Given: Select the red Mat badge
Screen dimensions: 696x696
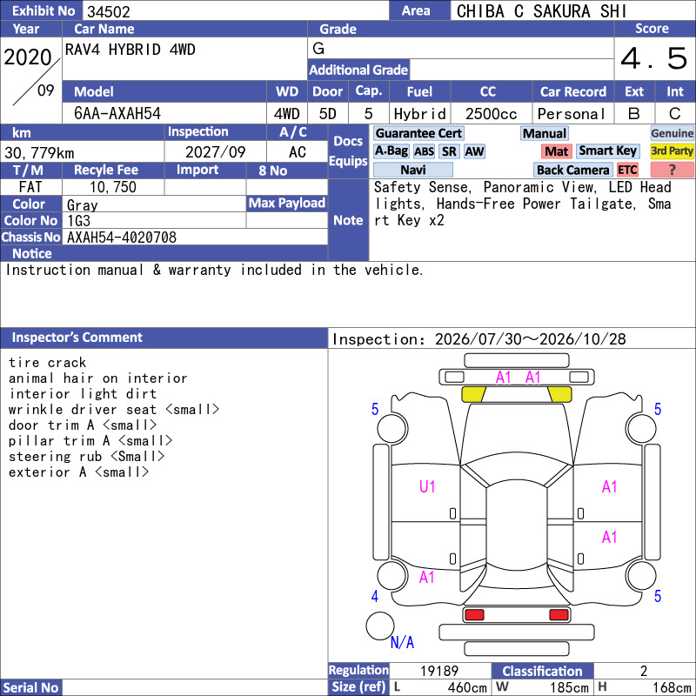Looking at the screenshot, I should 557,151.
